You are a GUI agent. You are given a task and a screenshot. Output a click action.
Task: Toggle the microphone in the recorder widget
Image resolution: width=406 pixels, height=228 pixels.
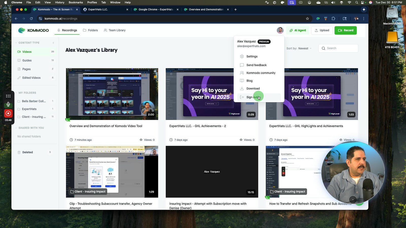[8, 104]
